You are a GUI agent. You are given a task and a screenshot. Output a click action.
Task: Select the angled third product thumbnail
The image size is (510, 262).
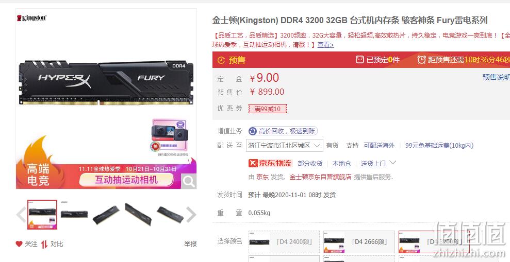pos(106,215)
